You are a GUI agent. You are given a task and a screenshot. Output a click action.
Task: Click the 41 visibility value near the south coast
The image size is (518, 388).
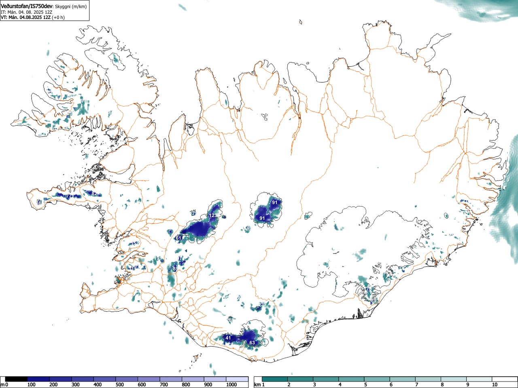[x=228, y=338]
